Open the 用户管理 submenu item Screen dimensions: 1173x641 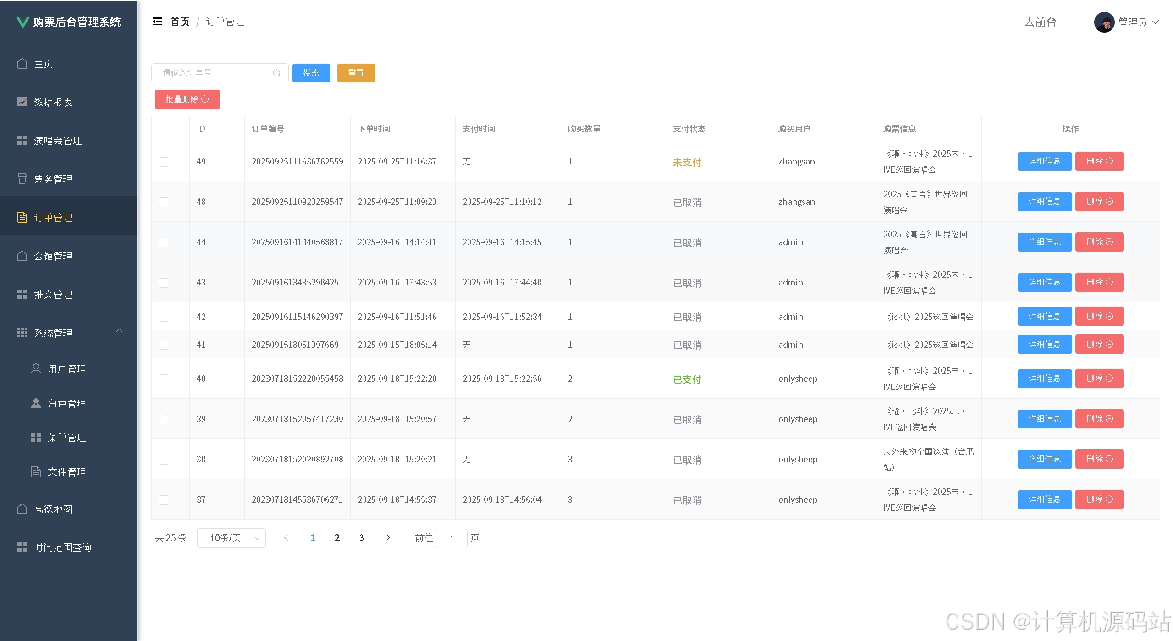(x=69, y=368)
